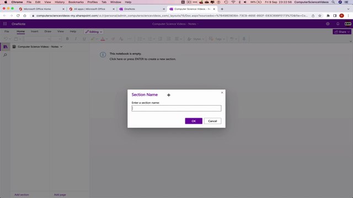Apply the red font color
Viewport: 353px width, 198px height.
(x=103, y=39)
